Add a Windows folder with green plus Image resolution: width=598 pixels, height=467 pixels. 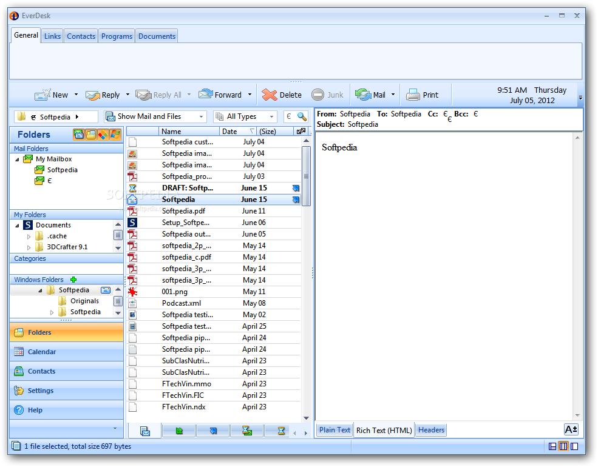point(73,280)
